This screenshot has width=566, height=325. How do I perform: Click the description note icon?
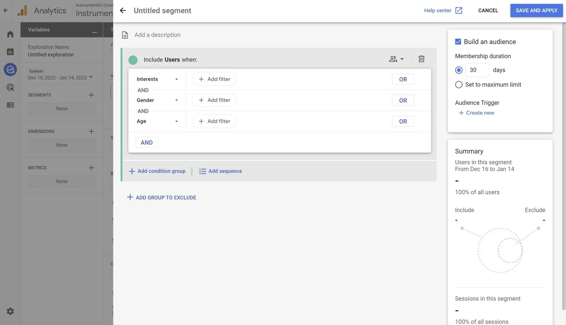click(125, 34)
